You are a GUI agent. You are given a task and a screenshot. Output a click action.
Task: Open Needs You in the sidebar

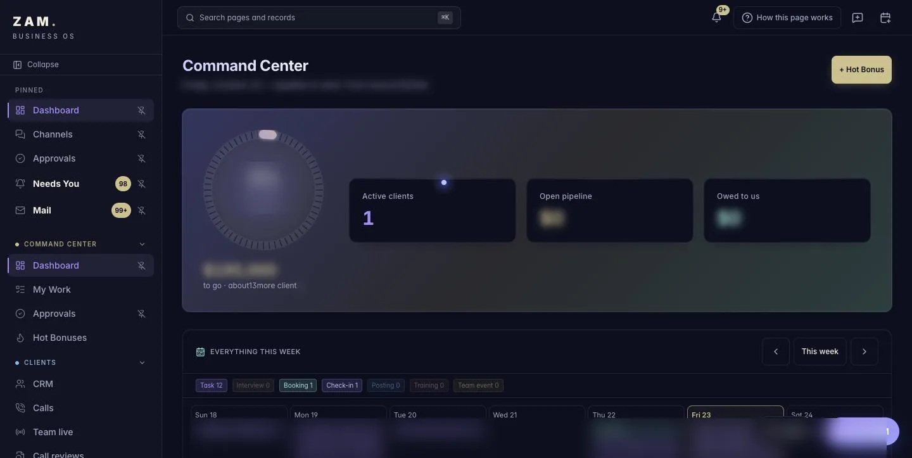(x=80, y=184)
